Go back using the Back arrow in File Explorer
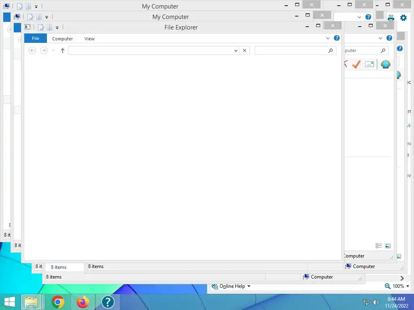414x310 pixels. click(x=32, y=50)
